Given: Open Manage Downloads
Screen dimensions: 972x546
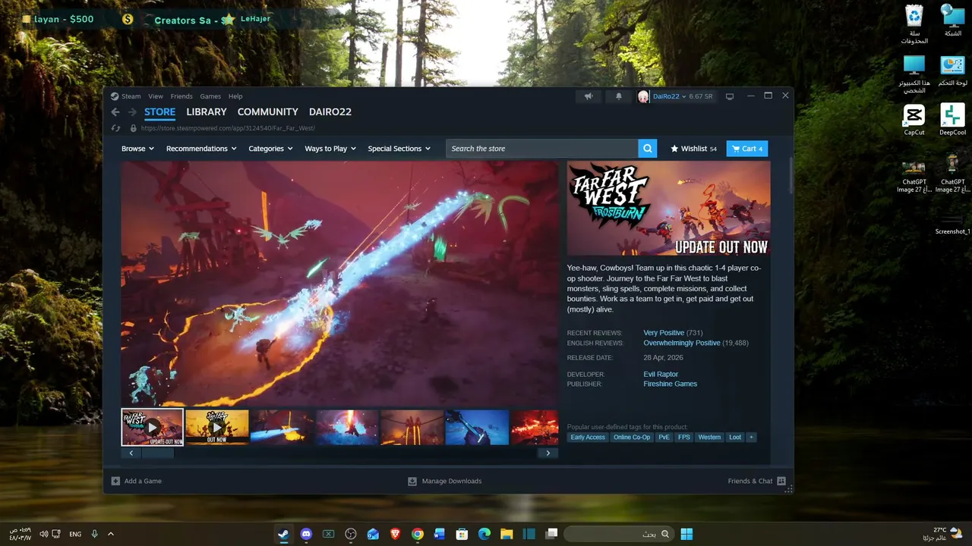Looking at the screenshot, I should coord(444,481).
